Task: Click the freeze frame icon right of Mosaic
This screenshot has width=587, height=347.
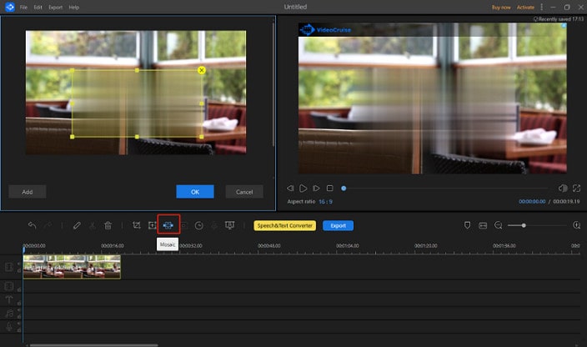Action: [184, 225]
